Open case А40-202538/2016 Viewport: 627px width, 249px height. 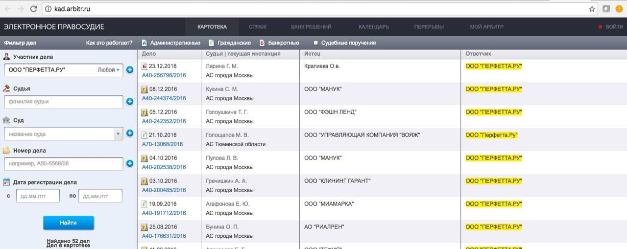point(164,167)
